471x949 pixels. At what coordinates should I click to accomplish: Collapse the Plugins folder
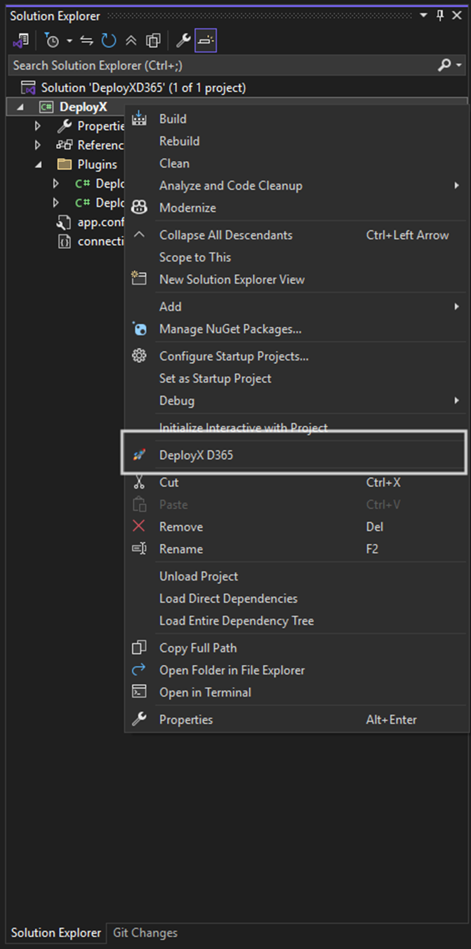38,164
